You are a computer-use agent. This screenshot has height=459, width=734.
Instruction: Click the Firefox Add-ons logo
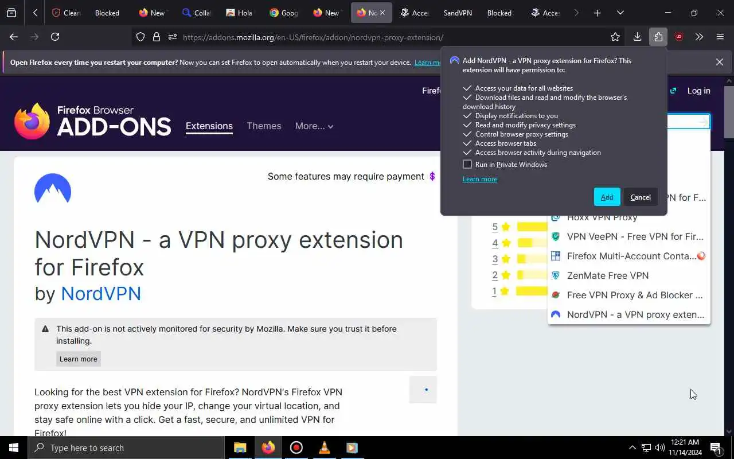coord(93,121)
